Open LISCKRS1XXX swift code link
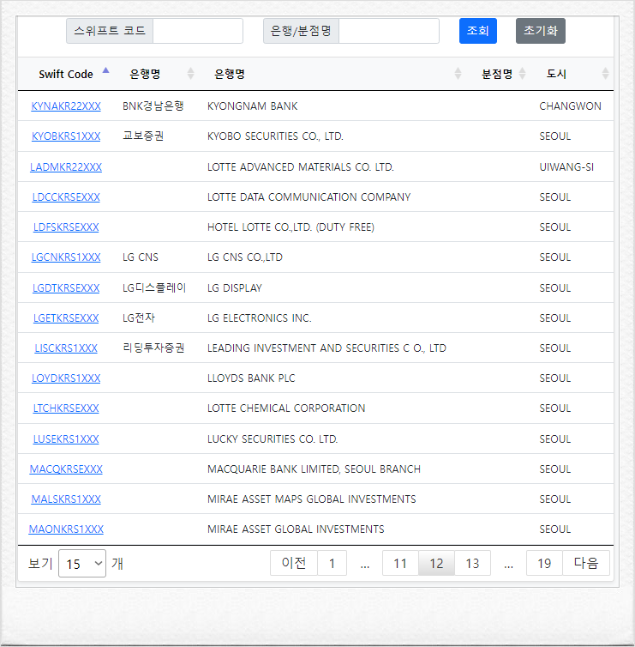The height and width of the screenshot is (647, 635). click(x=66, y=348)
